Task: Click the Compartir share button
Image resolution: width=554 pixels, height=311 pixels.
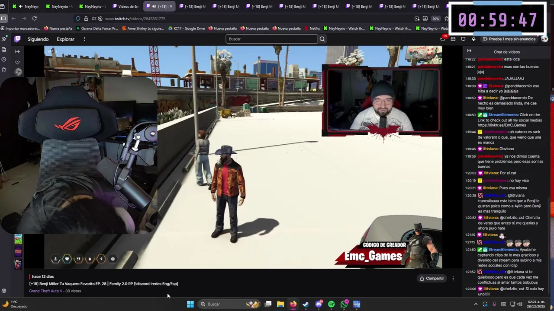Action: coord(432,279)
